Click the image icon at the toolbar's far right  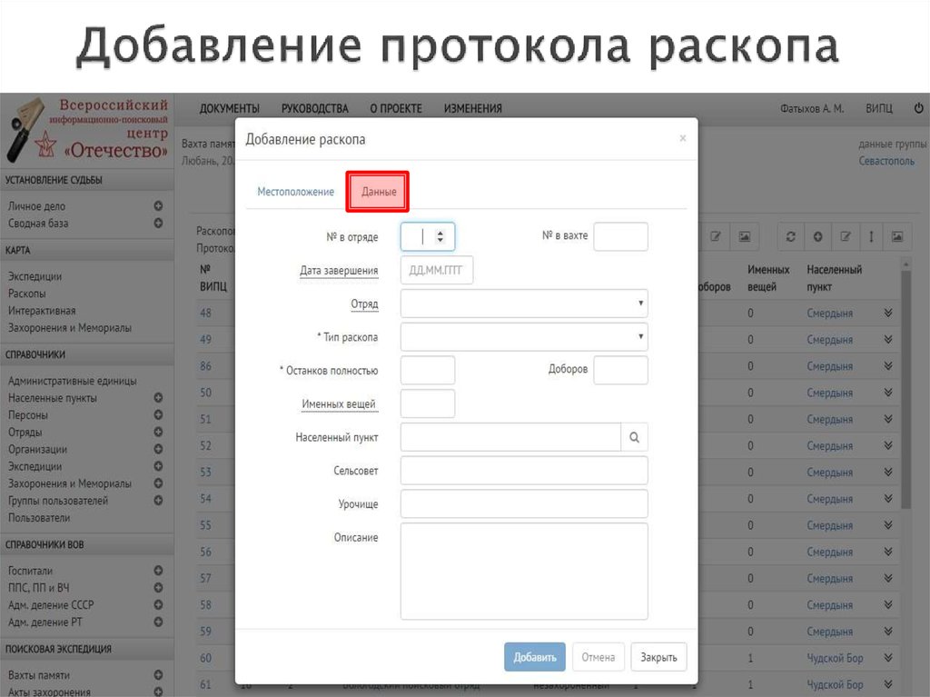897,236
